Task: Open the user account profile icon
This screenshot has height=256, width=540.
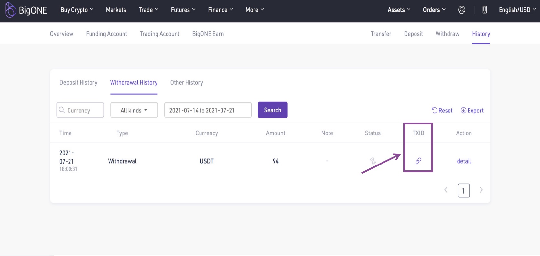Action: (461, 10)
